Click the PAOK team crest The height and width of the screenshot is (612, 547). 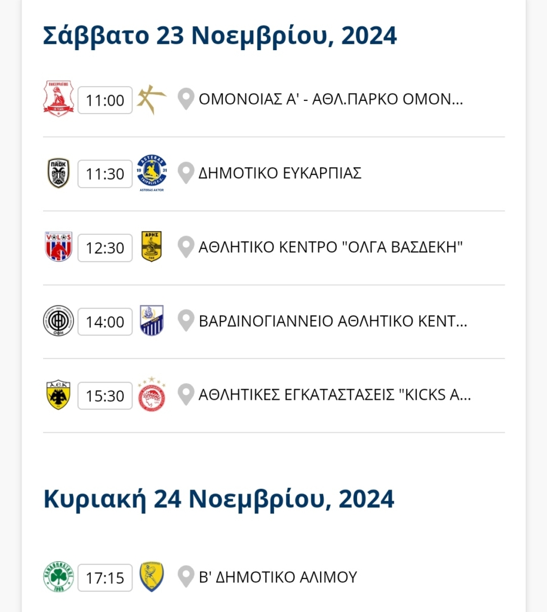[x=59, y=173]
